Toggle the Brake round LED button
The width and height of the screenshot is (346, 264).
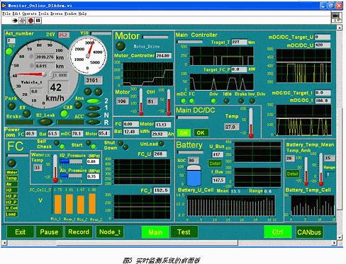pyautogui.click(x=26, y=114)
